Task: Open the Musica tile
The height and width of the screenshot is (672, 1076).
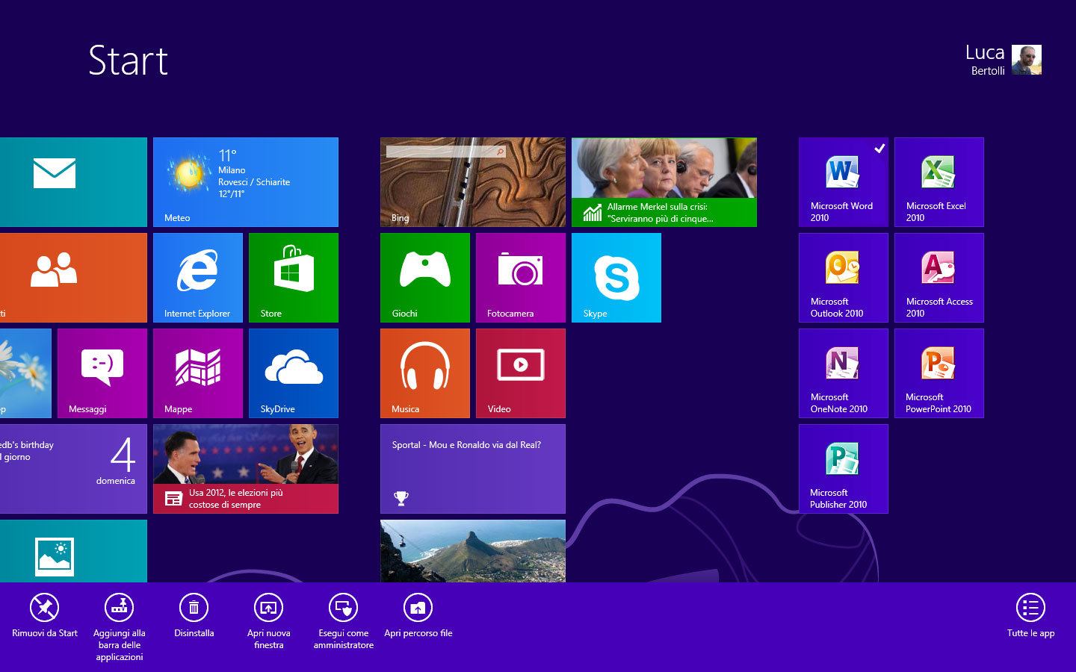Action: tap(425, 373)
